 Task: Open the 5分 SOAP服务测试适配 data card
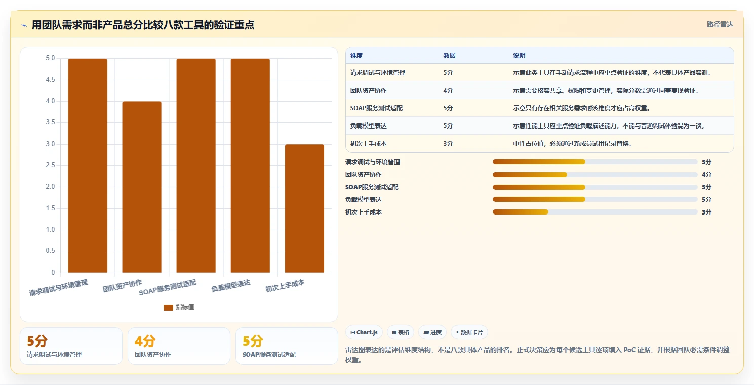pos(287,346)
